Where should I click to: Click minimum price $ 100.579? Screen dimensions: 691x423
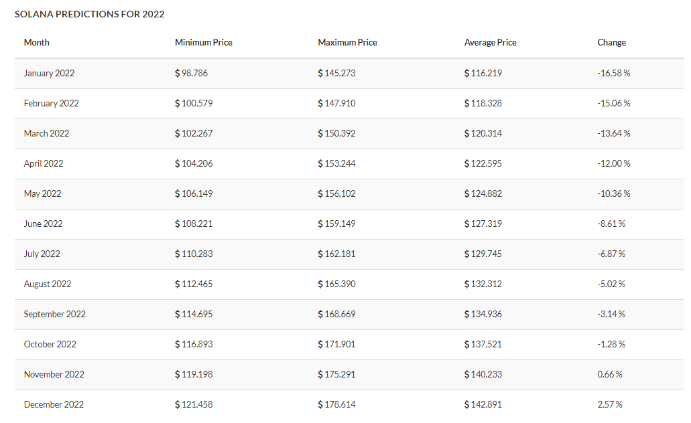coord(194,104)
